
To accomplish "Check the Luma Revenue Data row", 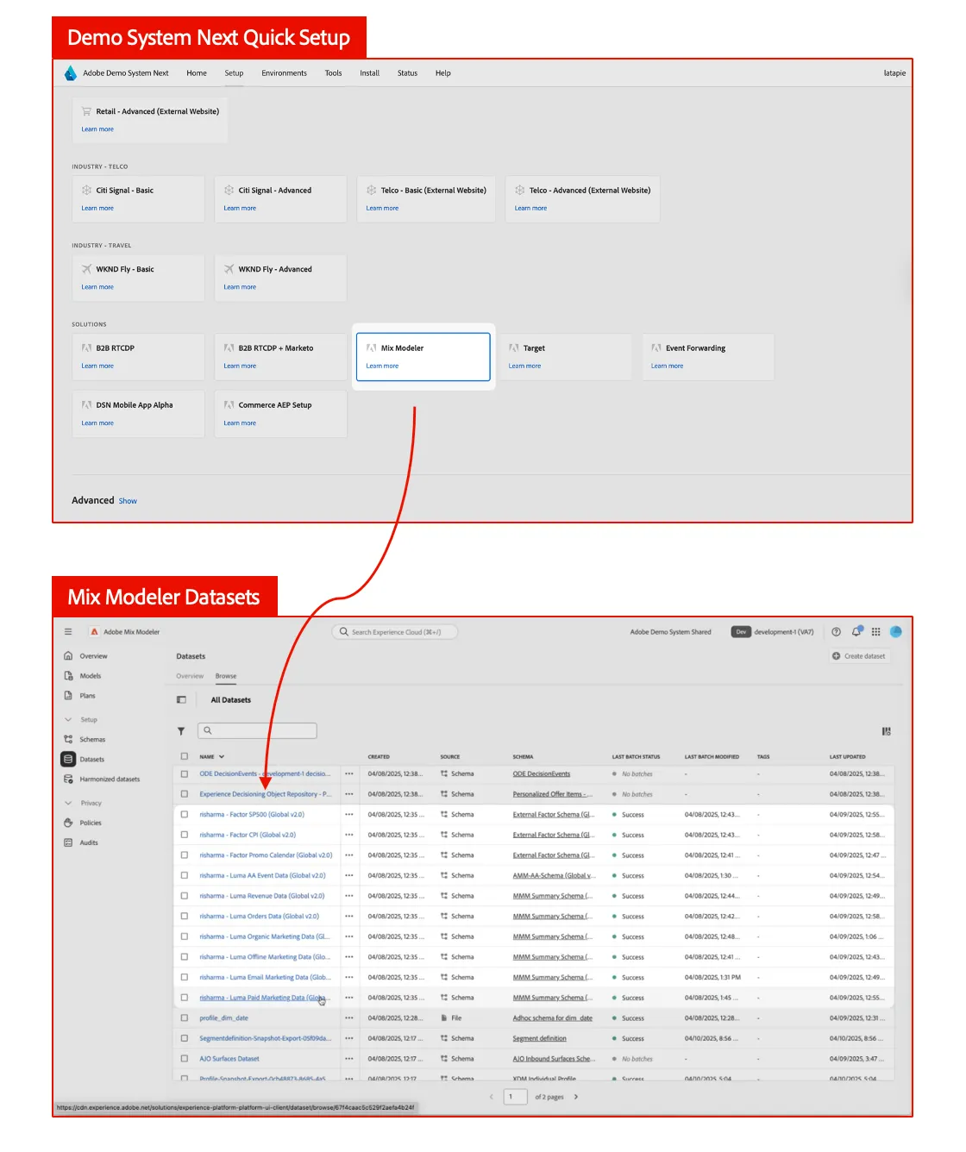I will [185, 896].
